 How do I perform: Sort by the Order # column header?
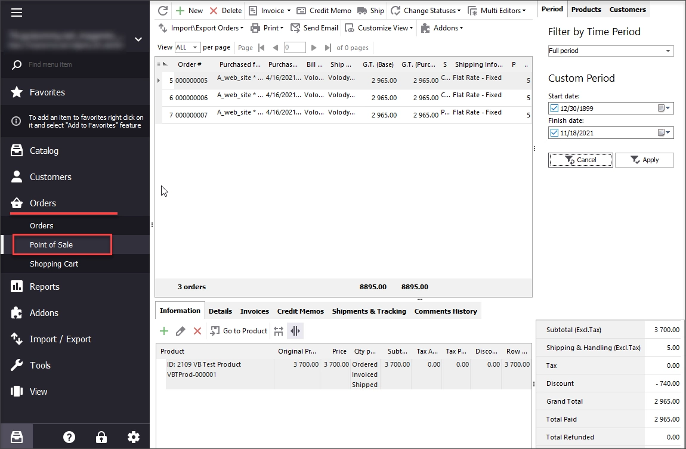tap(190, 64)
